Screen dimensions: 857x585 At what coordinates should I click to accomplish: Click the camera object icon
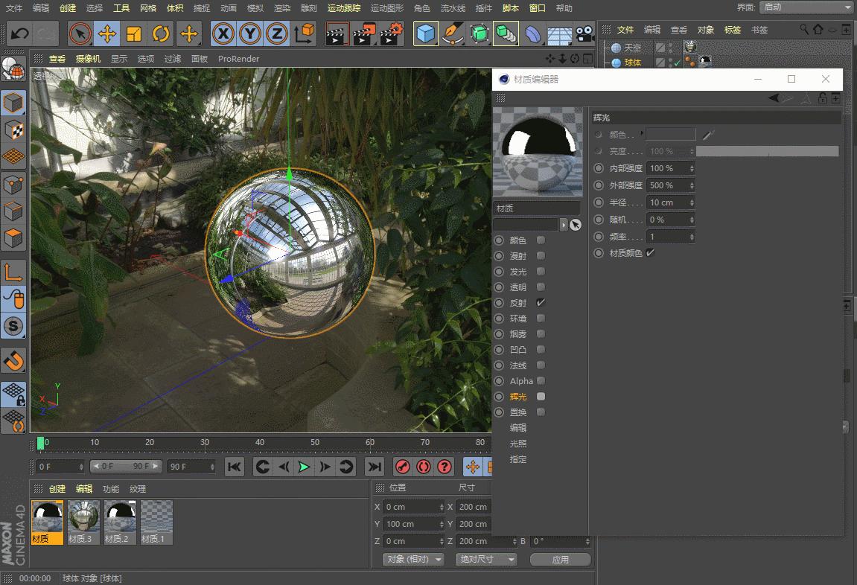pos(585,33)
